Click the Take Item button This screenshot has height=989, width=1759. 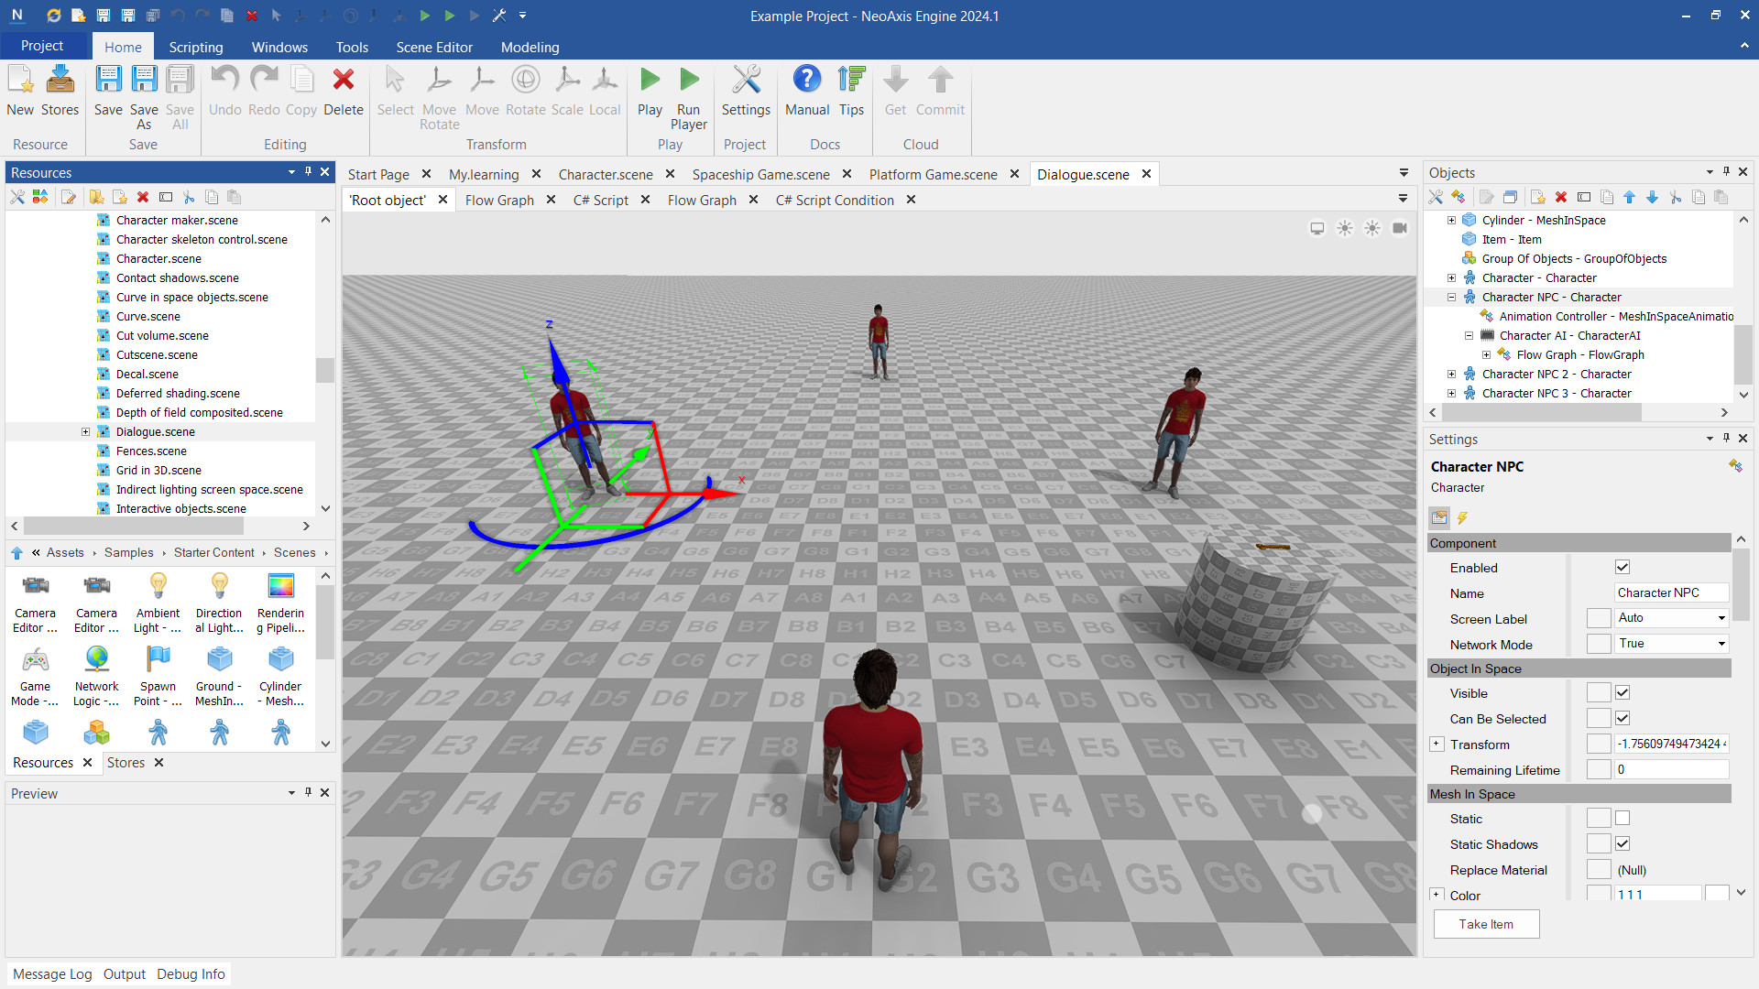click(1486, 924)
